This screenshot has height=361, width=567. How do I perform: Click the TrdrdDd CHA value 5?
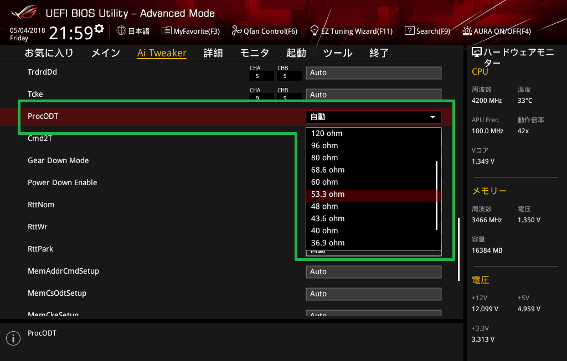(261, 76)
